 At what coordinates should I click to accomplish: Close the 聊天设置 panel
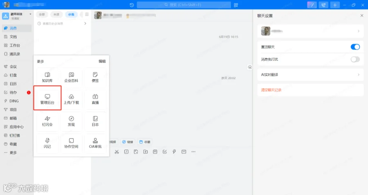[x=362, y=16]
